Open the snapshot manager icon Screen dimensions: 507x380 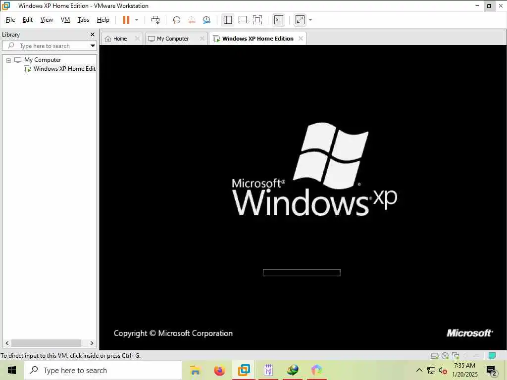pos(206,20)
